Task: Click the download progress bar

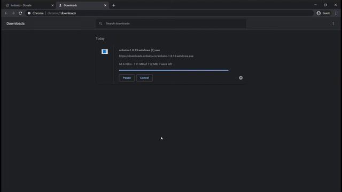Action: point(174,70)
